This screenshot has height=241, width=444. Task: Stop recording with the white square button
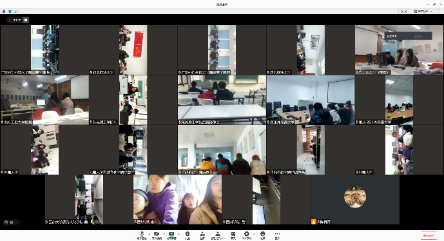pos(26,20)
